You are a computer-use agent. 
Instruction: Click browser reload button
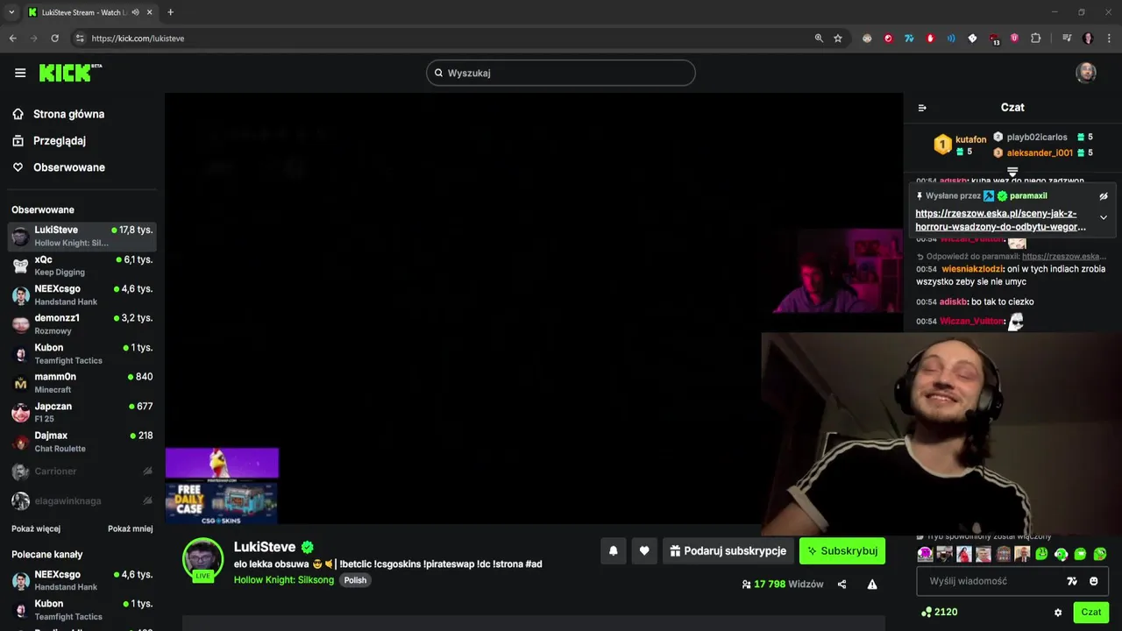tap(54, 39)
